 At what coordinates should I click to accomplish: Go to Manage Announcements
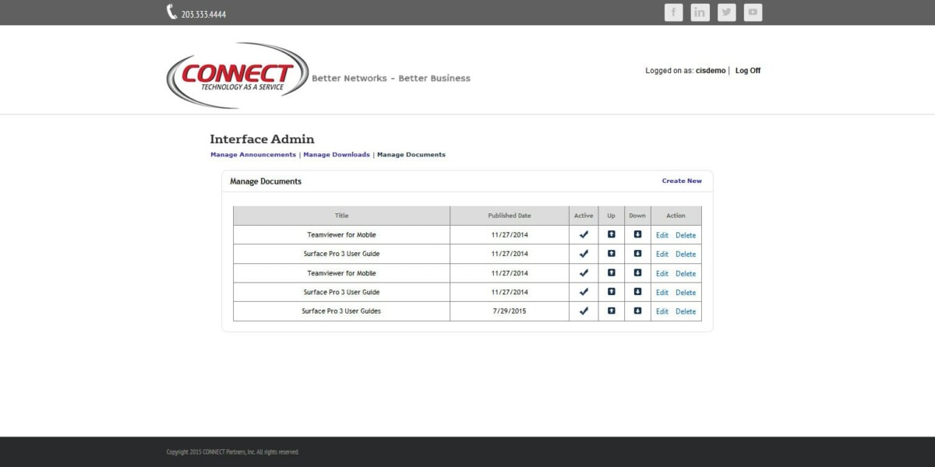[253, 155]
